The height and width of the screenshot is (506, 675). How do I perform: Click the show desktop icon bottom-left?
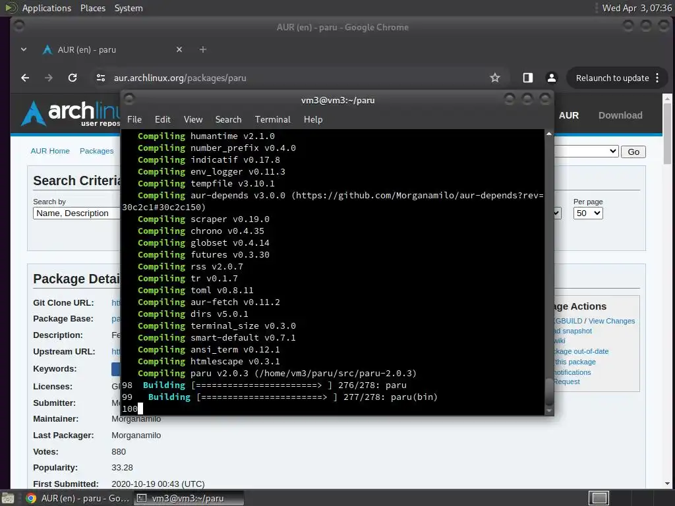pyautogui.click(x=8, y=498)
